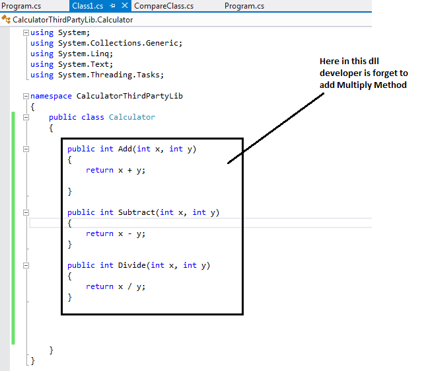The image size is (424, 371).
Task: Open the CalculatorThirdPartyLib.Calculator navigation dropdown
Action: (x=73, y=20)
